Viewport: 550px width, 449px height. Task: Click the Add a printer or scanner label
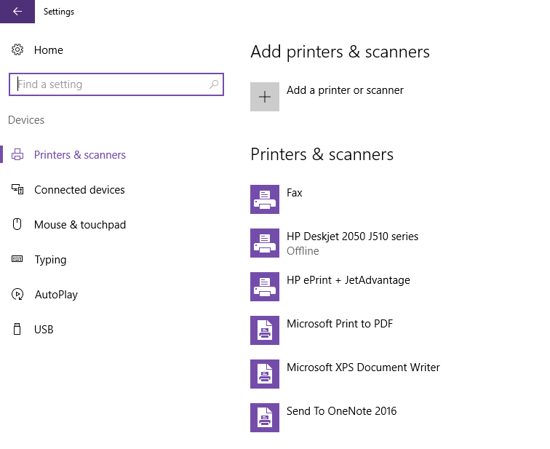point(345,90)
